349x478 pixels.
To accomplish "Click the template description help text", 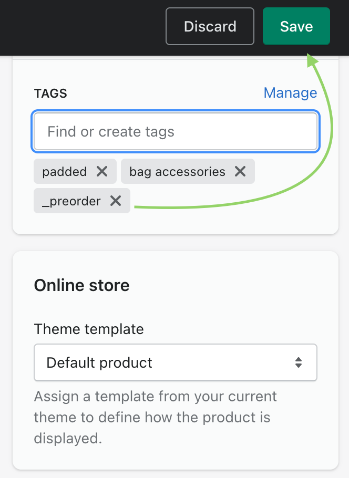I will point(155,417).
